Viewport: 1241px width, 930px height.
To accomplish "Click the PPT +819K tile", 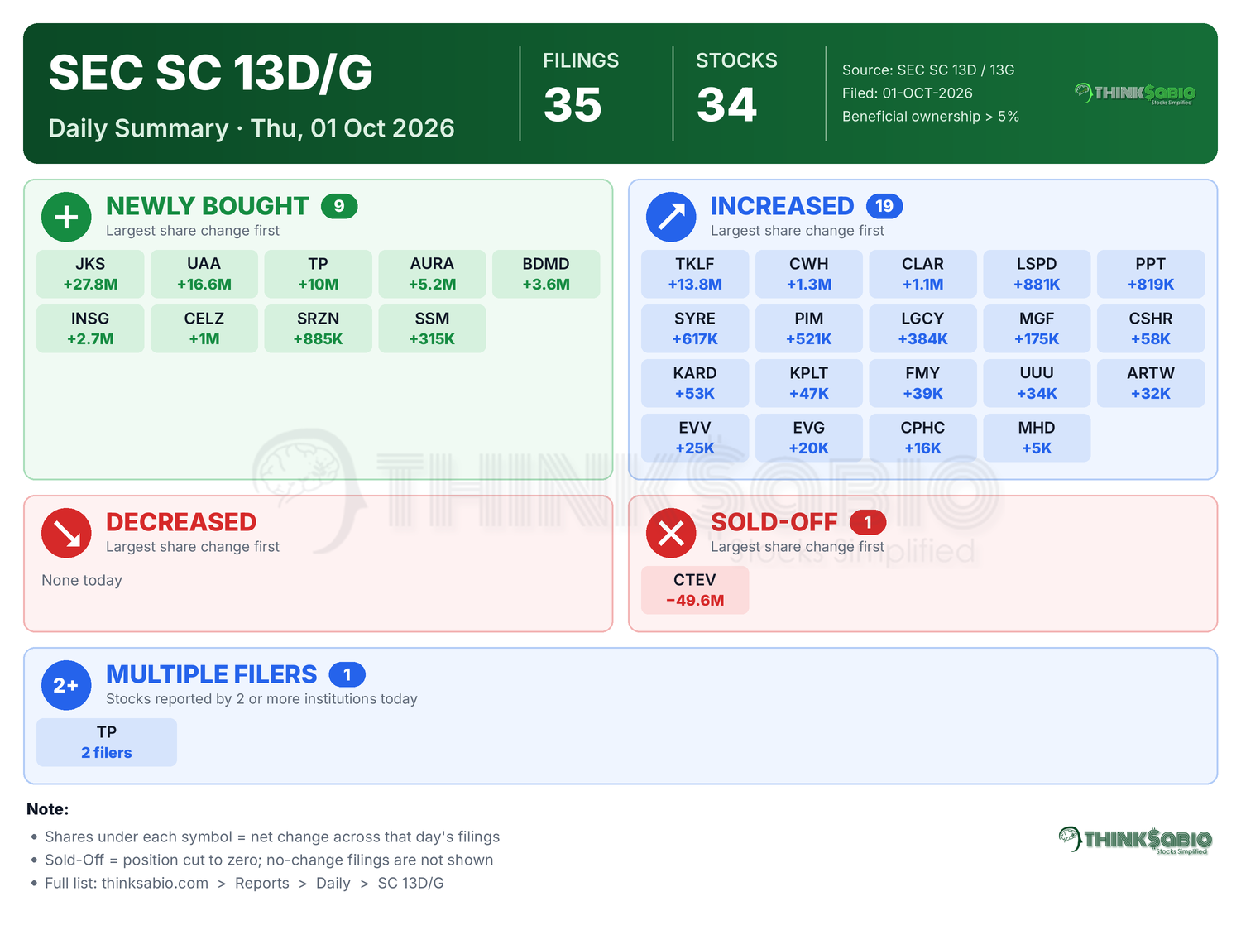I will (x=1151, y=274).
